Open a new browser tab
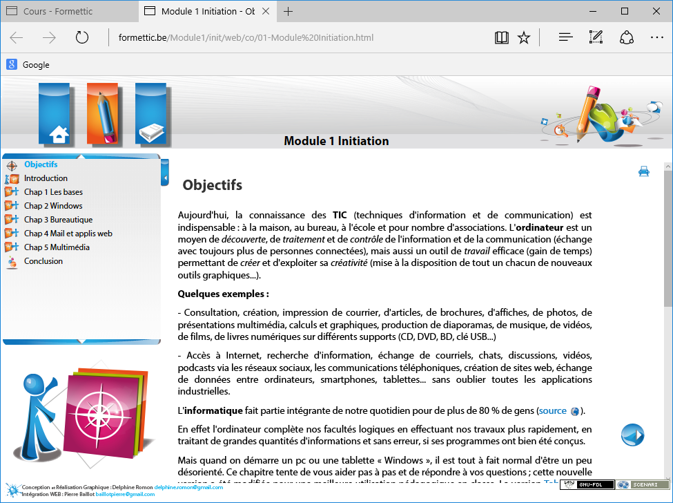 [288, 12]
